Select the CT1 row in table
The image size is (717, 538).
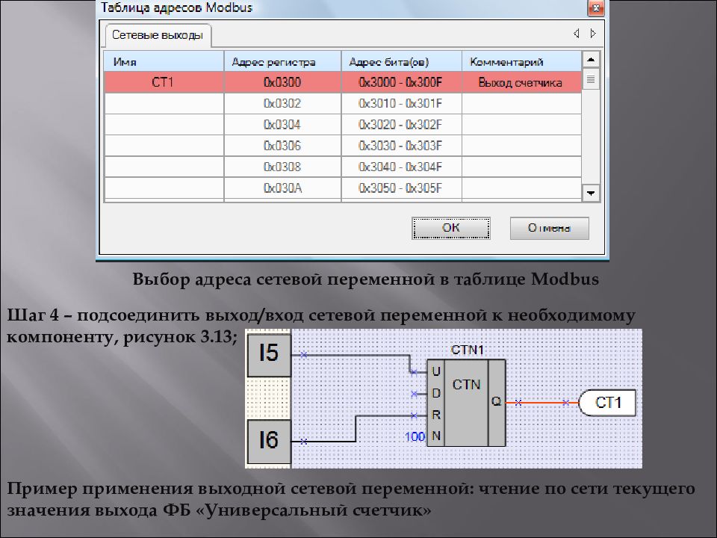click(163, 82)
